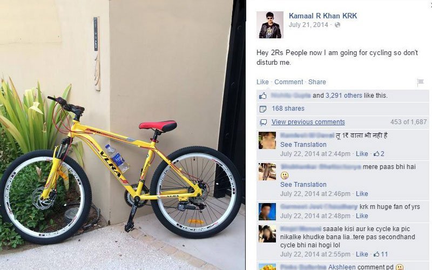432x270 pixels.
Task: Expand View previous comments
Action: click(x=308, y=122)
